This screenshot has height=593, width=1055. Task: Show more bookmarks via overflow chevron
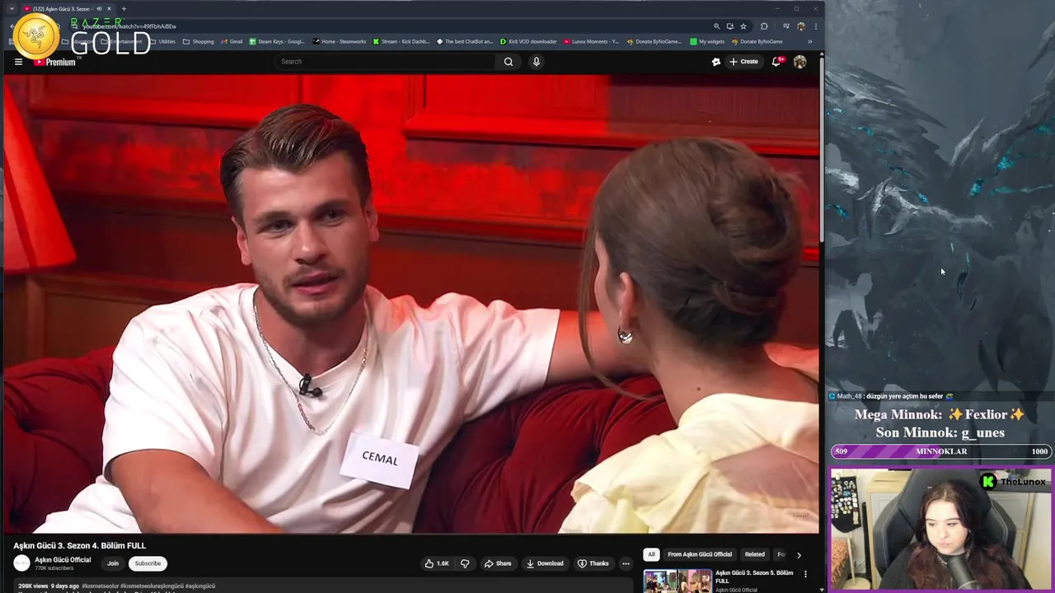click(809, 41)
